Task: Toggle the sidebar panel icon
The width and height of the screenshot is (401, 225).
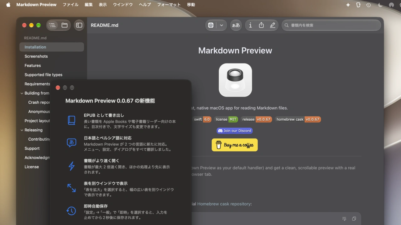Action: [x=79, y=25]
